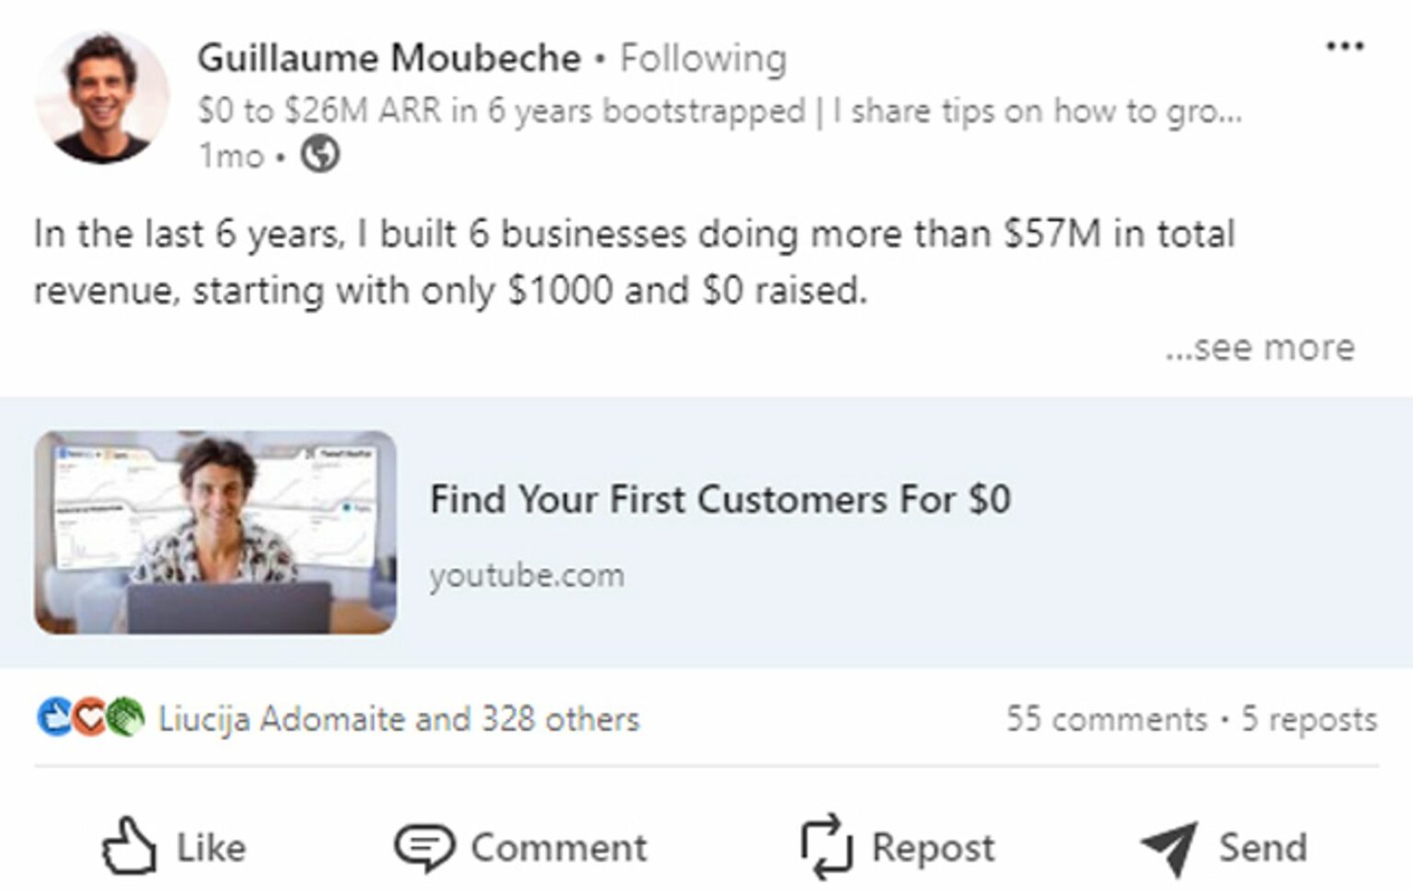Viewport: 1413px width, 892px height.
Task: Click the blue thumbs-up reaction icon
Action: coord(51,720)
